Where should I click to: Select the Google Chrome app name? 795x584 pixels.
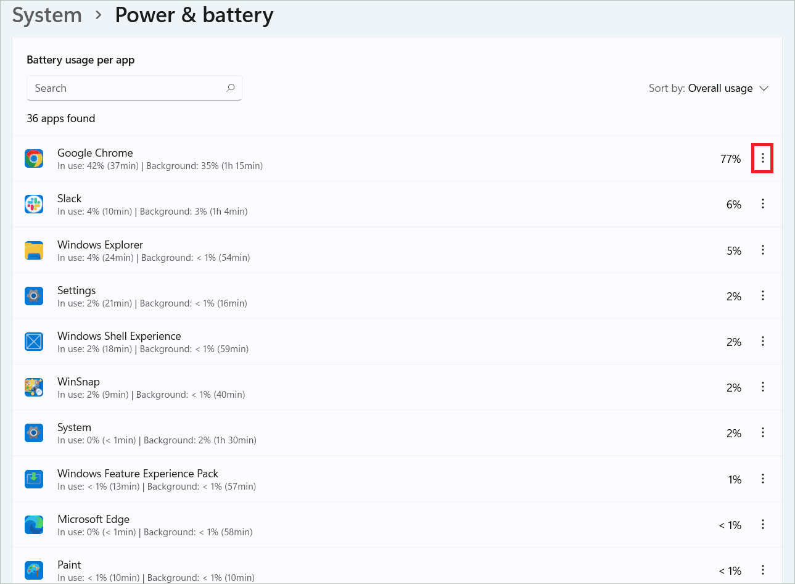(x=95, y=153)
